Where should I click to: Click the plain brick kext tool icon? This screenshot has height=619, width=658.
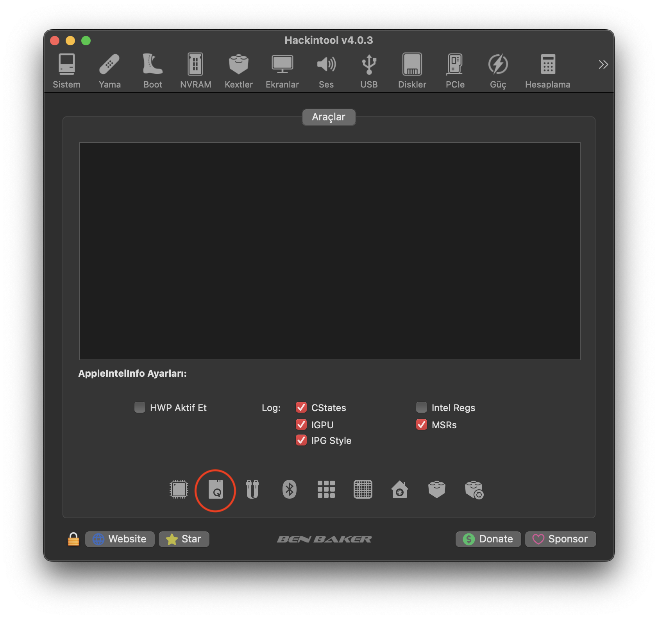click(x=437, y=489)
